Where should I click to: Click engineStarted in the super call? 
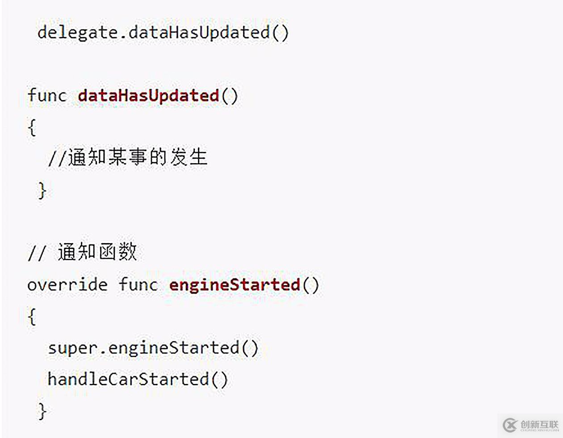click(x=174, y=348)
